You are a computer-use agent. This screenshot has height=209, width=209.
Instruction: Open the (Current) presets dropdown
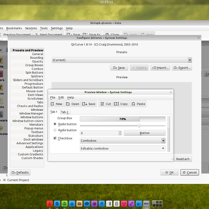pos(122,60)
